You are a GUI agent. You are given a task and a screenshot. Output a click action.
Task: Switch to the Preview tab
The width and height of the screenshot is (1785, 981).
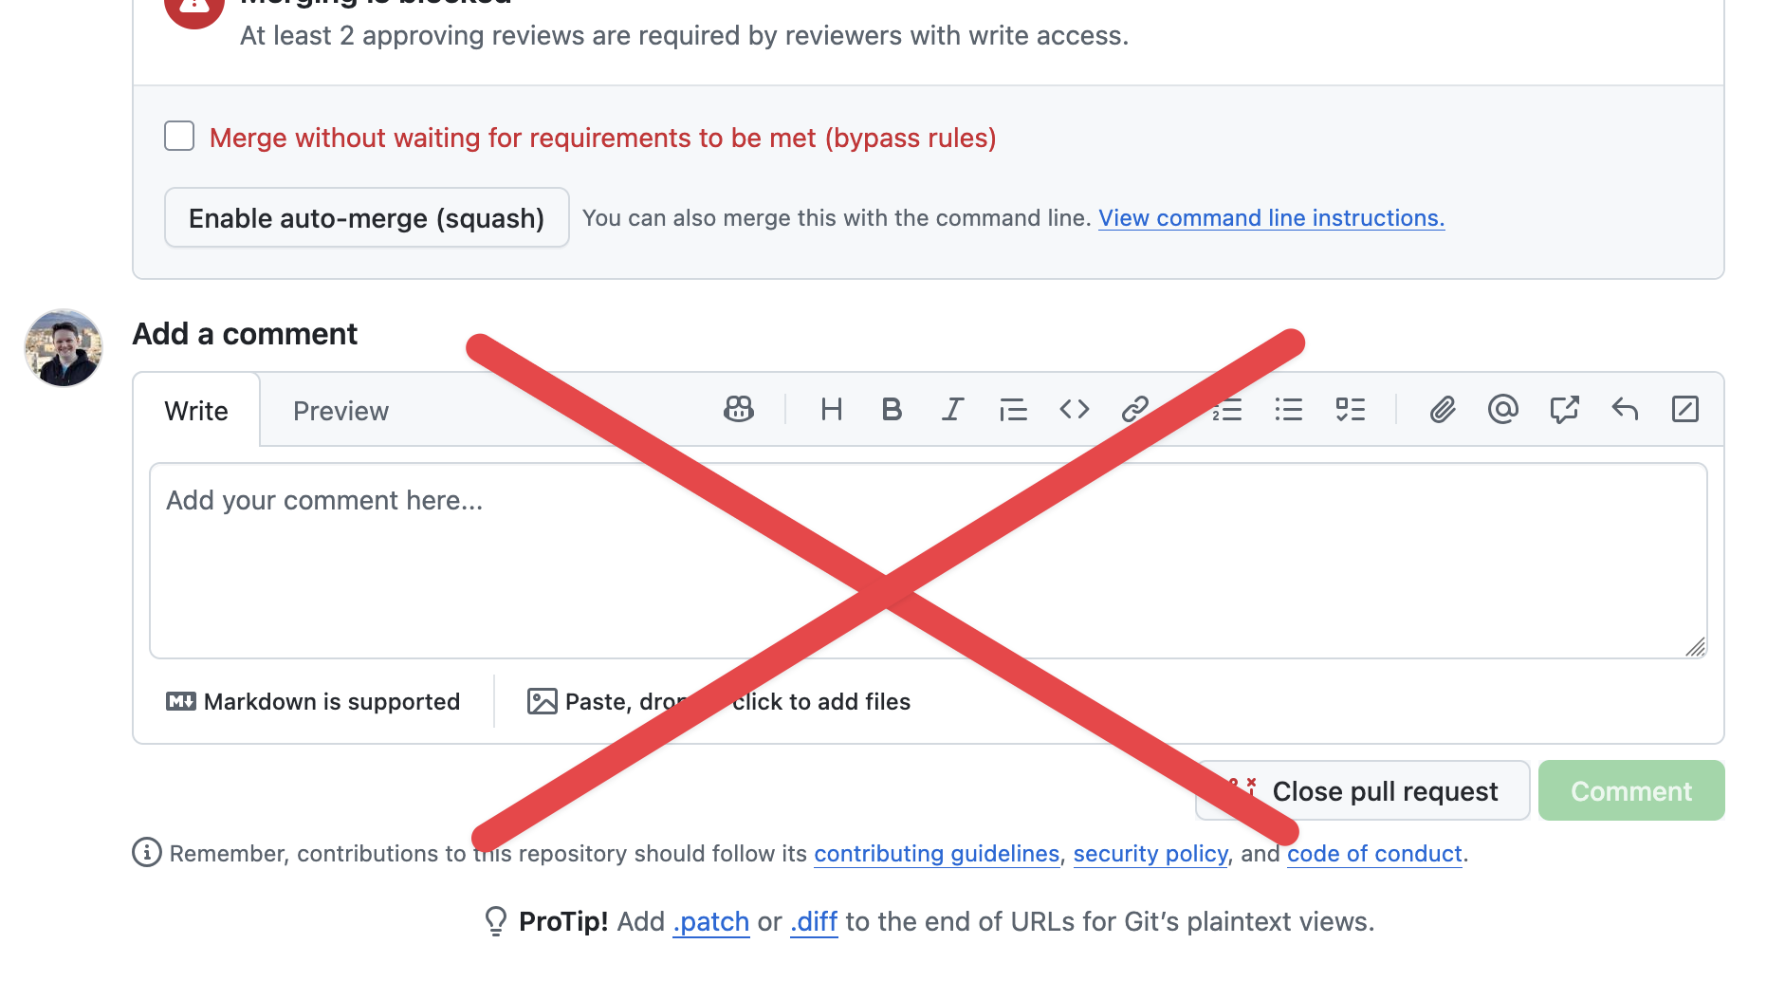click(x=340, y=410)
